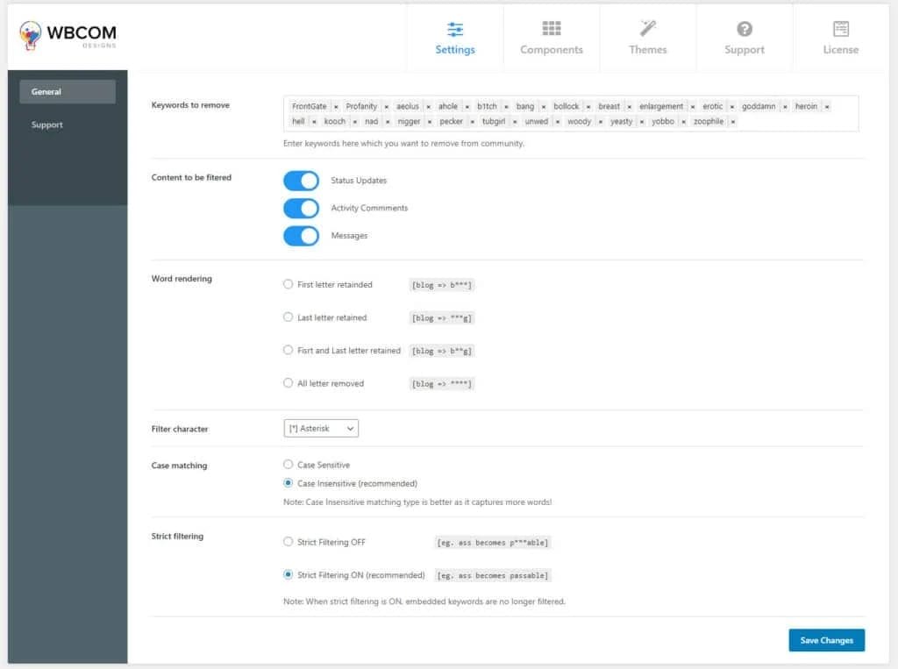Toggle Status Updates filtering off
This screenshot has height=669, width=898.
[x=301, y=181]
